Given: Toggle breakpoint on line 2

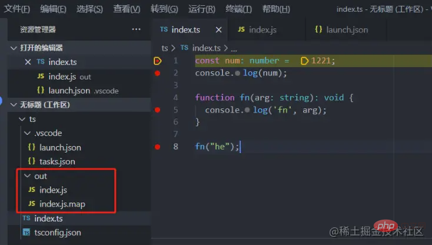Looking at the screenshot, I should point(157,73).
